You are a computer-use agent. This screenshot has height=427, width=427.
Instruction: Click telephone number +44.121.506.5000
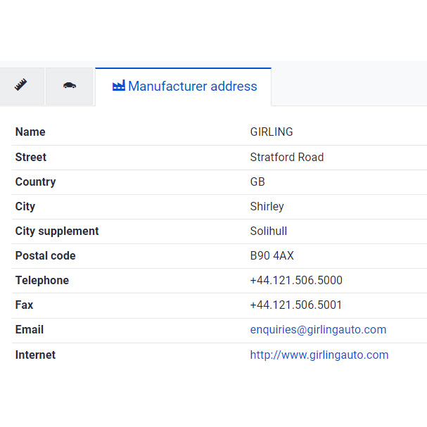[x=296, y=281]
